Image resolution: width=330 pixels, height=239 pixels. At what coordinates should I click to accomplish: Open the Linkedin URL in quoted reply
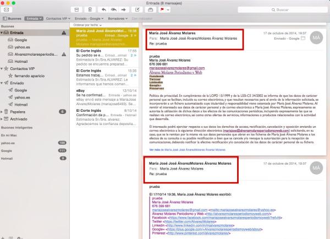[x=200, y=225]
